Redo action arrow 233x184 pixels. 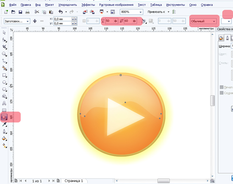point(72,12)
